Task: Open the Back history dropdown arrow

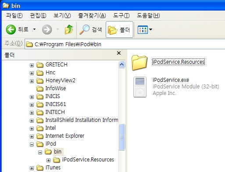Action: click(x=34, y=29)
